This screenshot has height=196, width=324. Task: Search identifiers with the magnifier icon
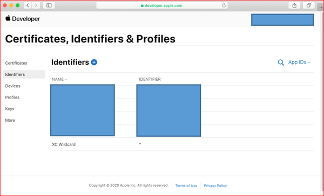pos(281,62)
